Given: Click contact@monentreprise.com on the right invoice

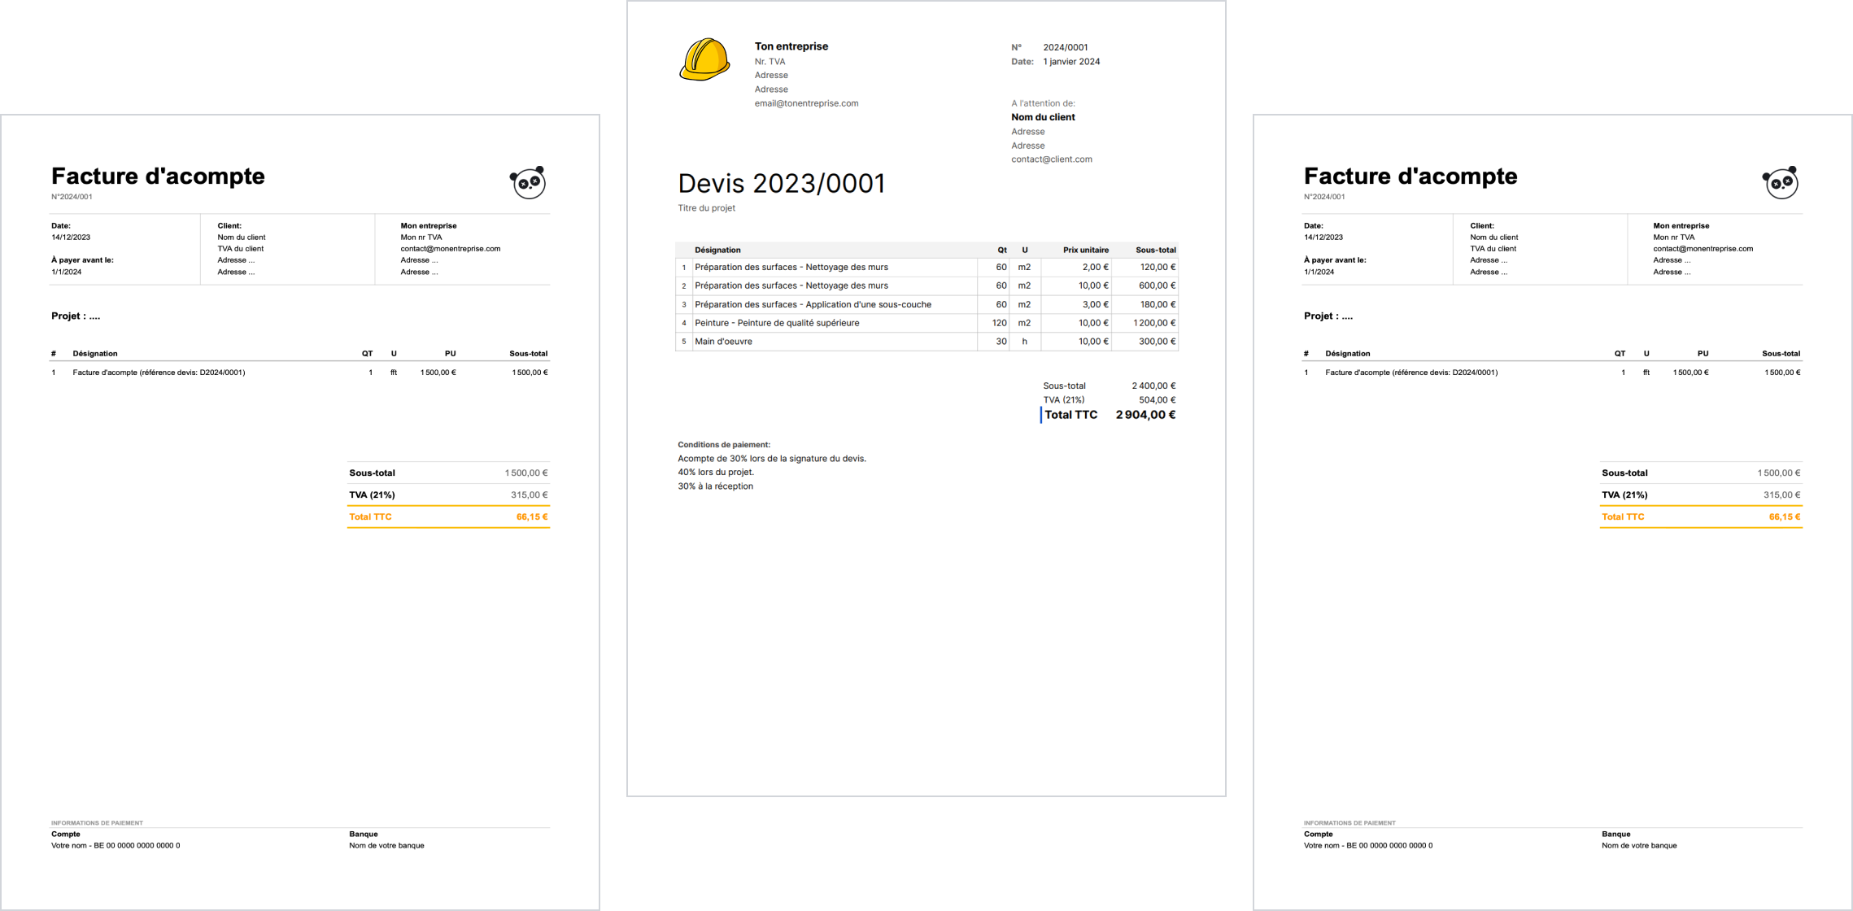Looking at the screenshot, I should [x=1703, y=249].
